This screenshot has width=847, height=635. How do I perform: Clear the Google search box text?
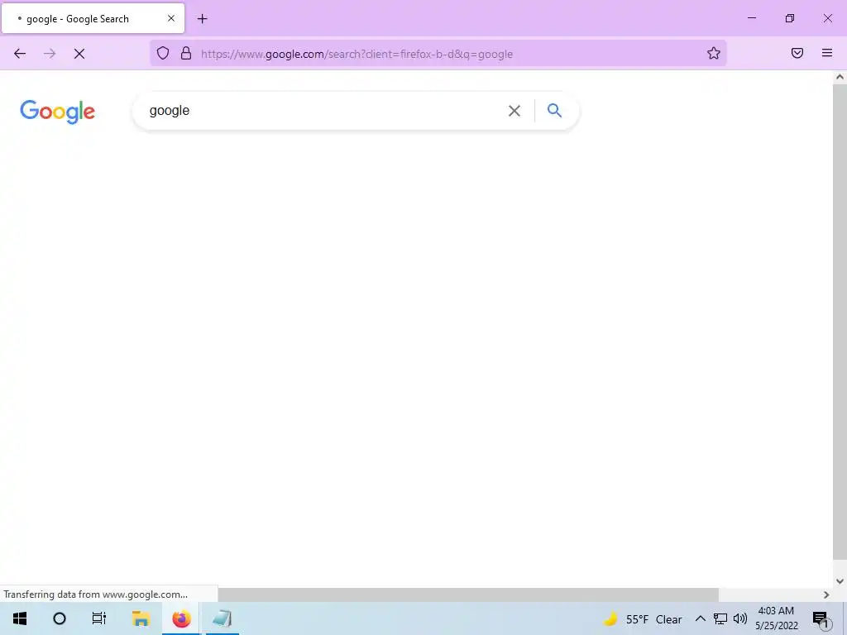(514, 111)
